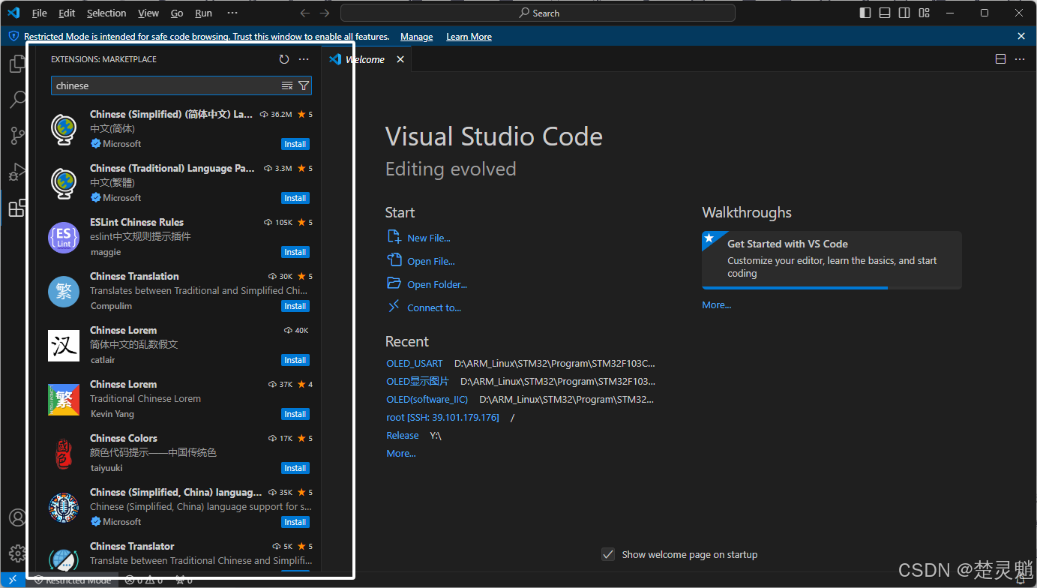The height and width of the screenshot is (588, 1037).
Task: Toggle Show welcome page on startup checkbox
Action: 608,554
